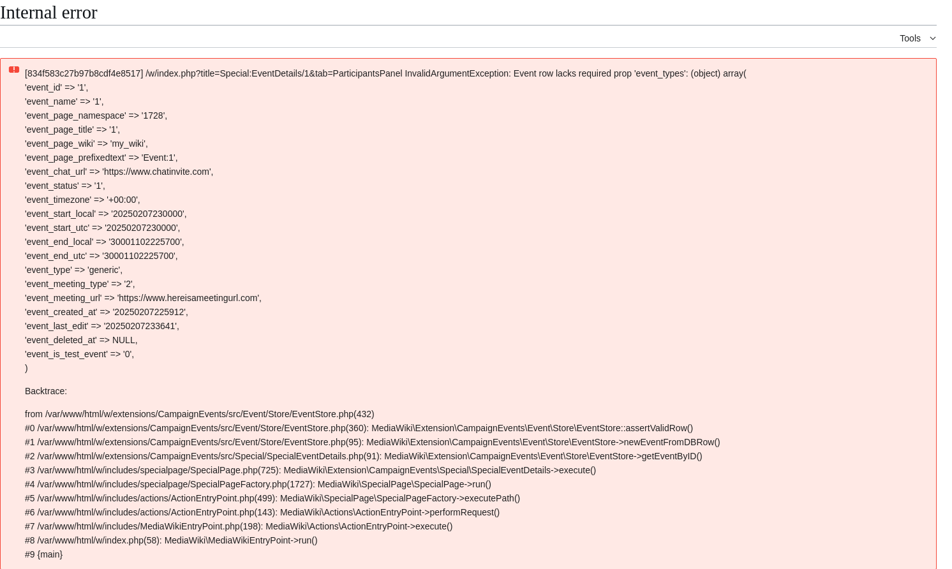Click the 'event_meeting_url' hereisameetingurl.com line
The height and width of the screenshot is (569, 952).
tap(143, 298)
